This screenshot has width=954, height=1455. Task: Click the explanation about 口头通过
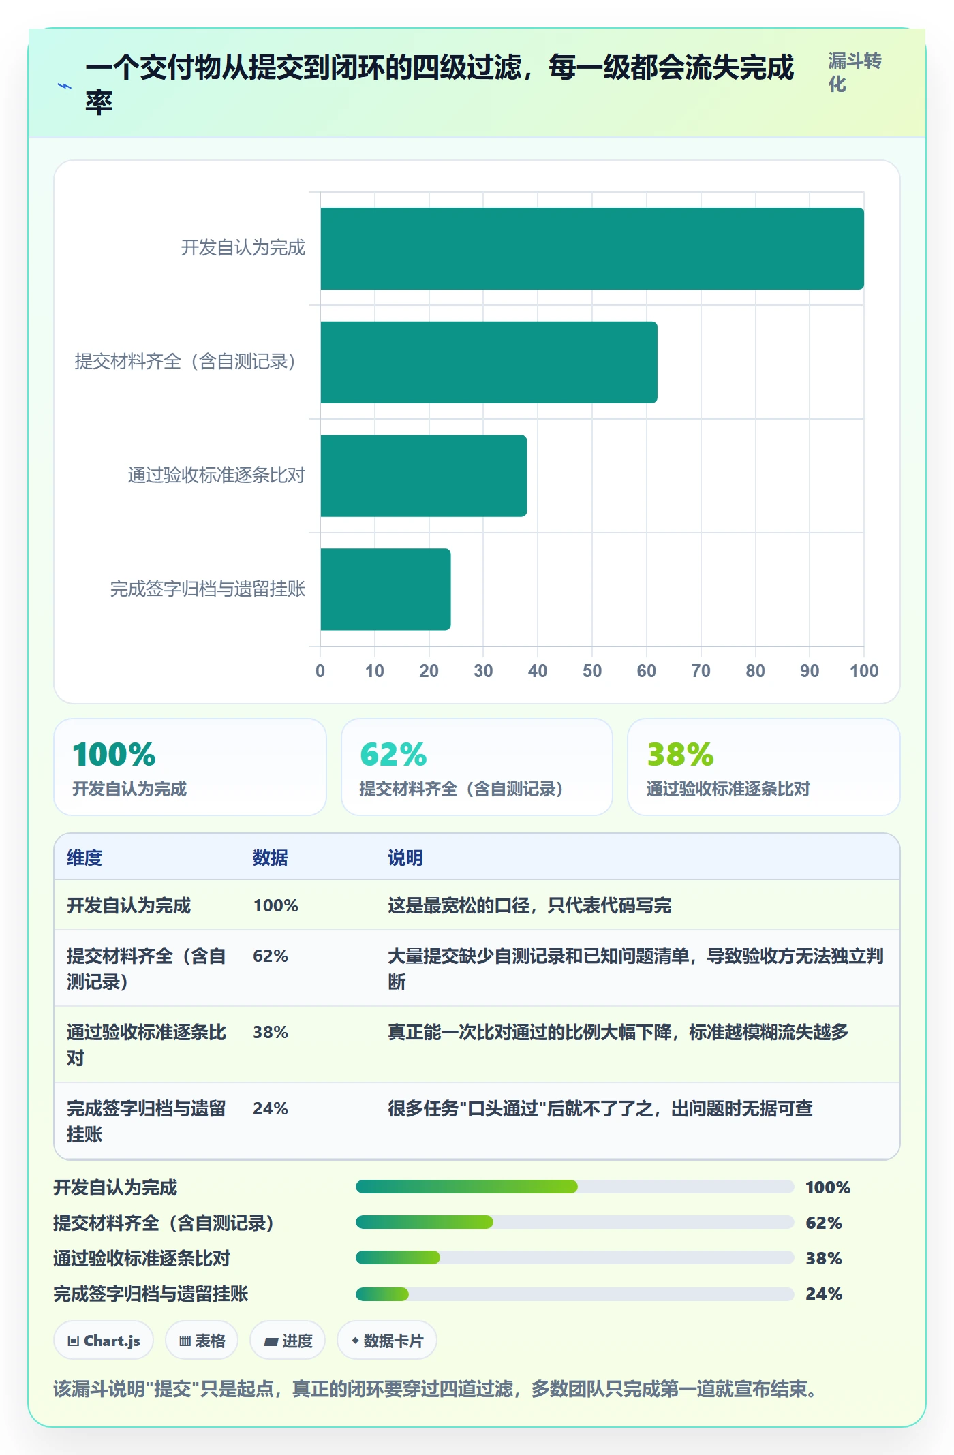pyautogui.click(x=600, y=1108)
